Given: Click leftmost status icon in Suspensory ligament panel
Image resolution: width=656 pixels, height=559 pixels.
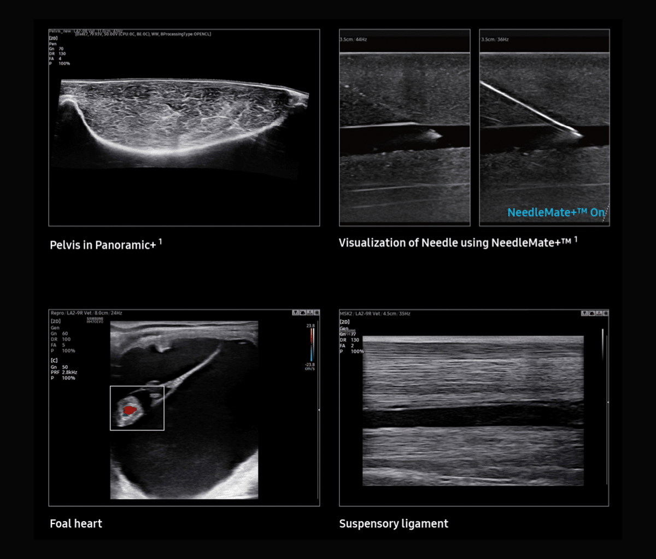Looking at the screenshot, I should click(585, 314).
